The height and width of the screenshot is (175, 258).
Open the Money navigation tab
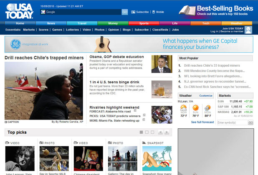113,23
